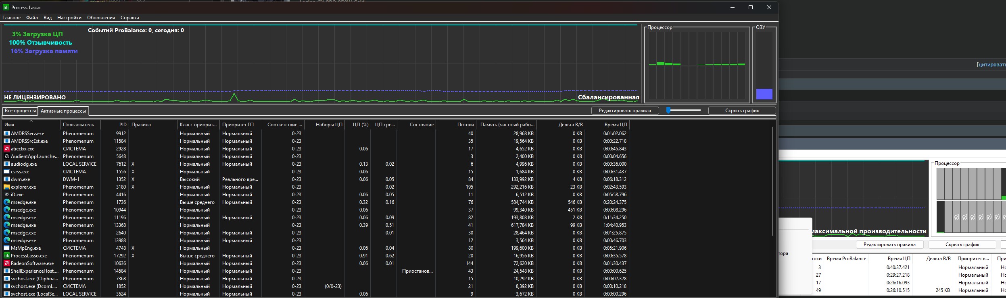
Task: Click Время ProBalance header in background window
Action: point(846,259)
